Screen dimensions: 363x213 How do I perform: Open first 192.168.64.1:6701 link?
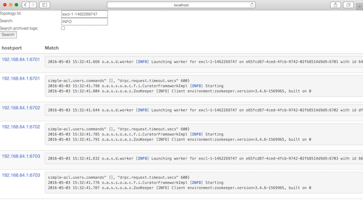tap(21, 59)
